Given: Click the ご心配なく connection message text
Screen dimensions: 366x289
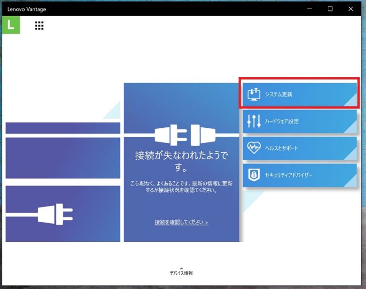Looking at the screenshot, I should point(182,187).
